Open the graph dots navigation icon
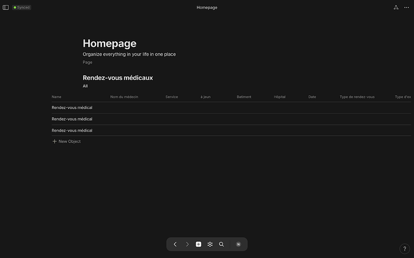 coord(210,244)
